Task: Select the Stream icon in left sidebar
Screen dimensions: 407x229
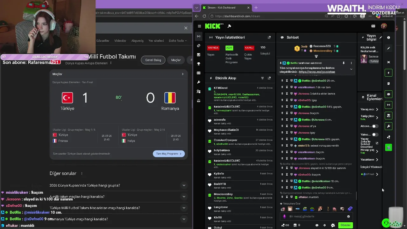Action: 199,36
